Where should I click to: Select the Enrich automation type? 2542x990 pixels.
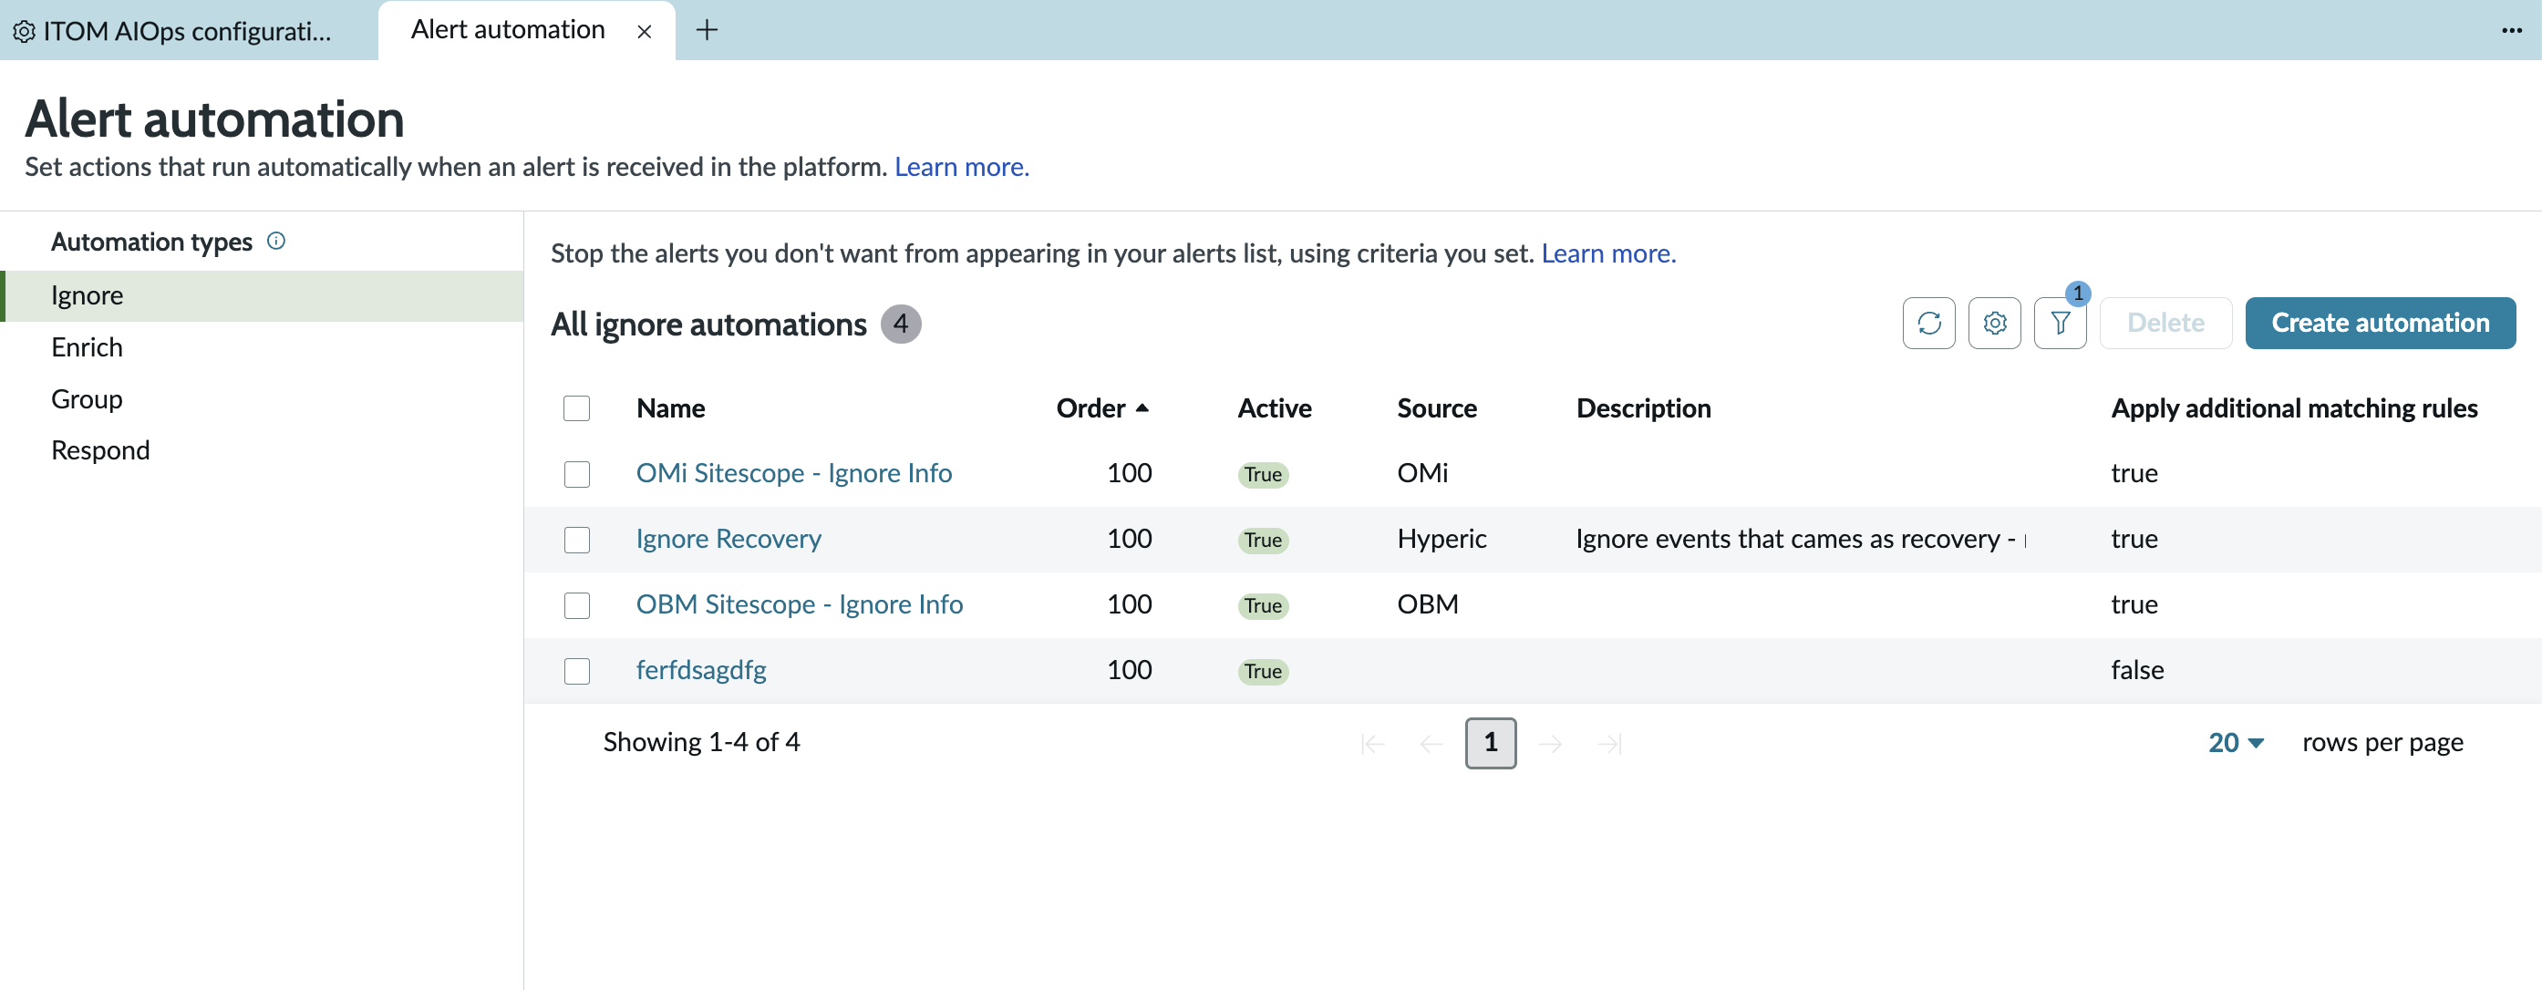click(263, 347)
